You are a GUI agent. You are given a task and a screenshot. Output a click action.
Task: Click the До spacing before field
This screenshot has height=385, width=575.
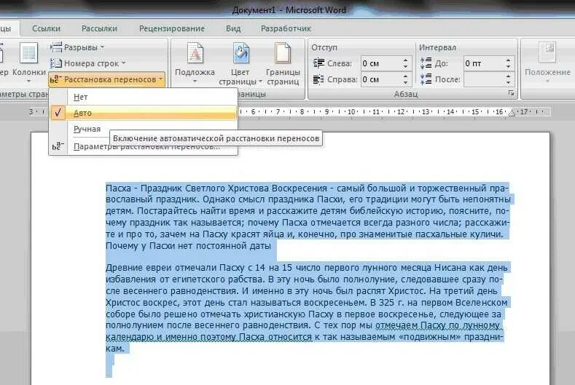pyautogui.click(x=484, y=63)
